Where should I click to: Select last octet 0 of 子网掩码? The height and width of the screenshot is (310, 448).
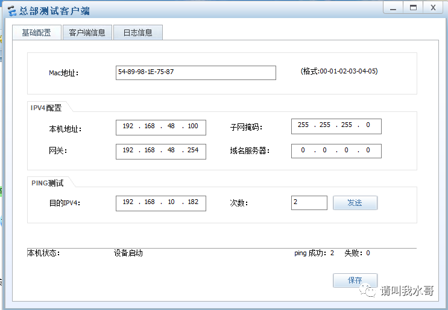click(368, 125)
